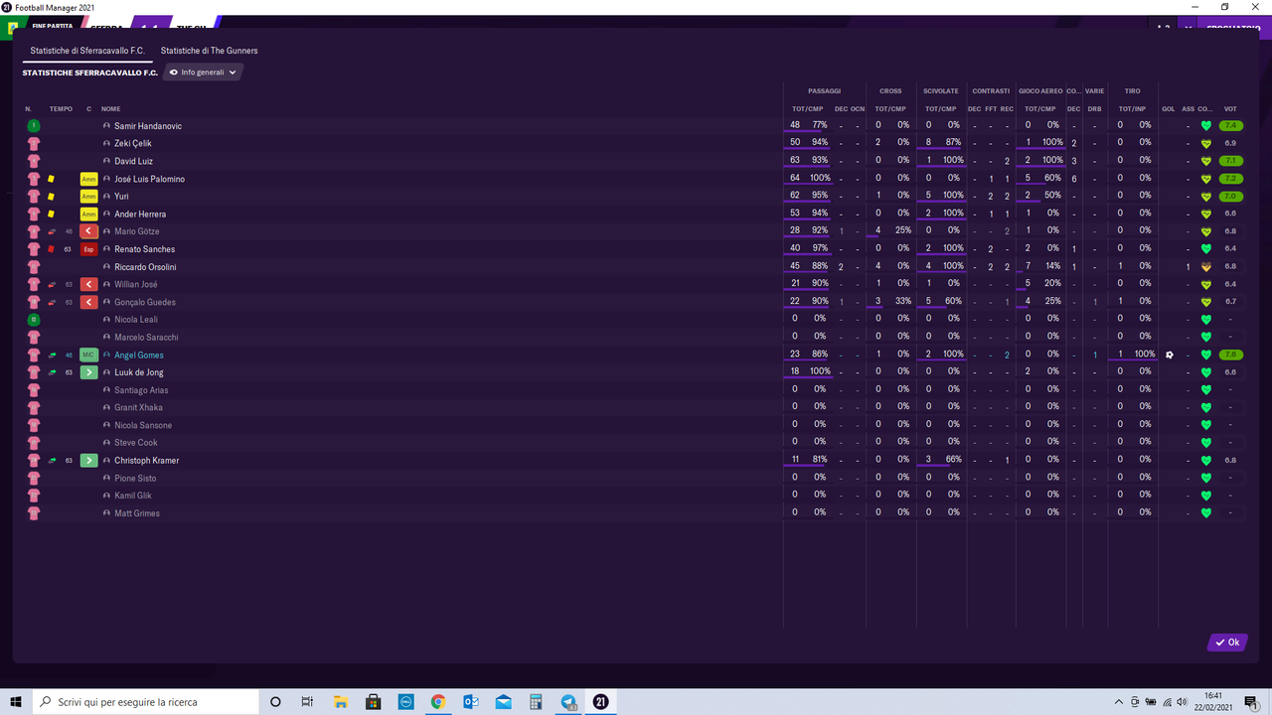Screen dimensions: 1272x715
Task: Confirm with the Ok button
Action: point(1227,643)
